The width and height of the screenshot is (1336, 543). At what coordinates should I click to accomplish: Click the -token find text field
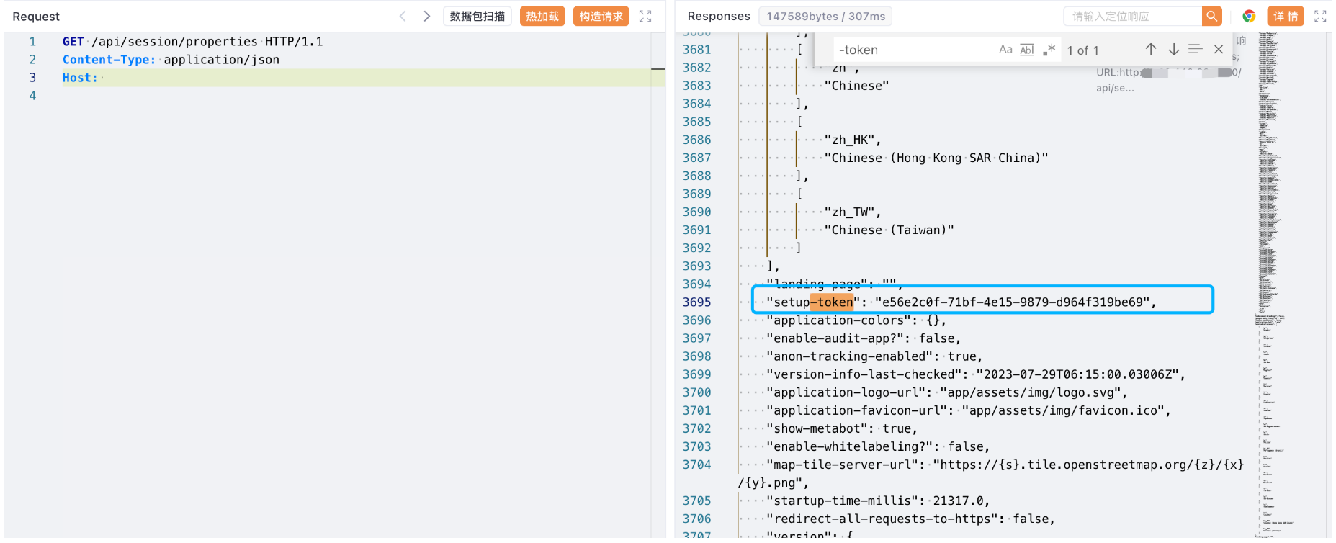pos(912,50)
